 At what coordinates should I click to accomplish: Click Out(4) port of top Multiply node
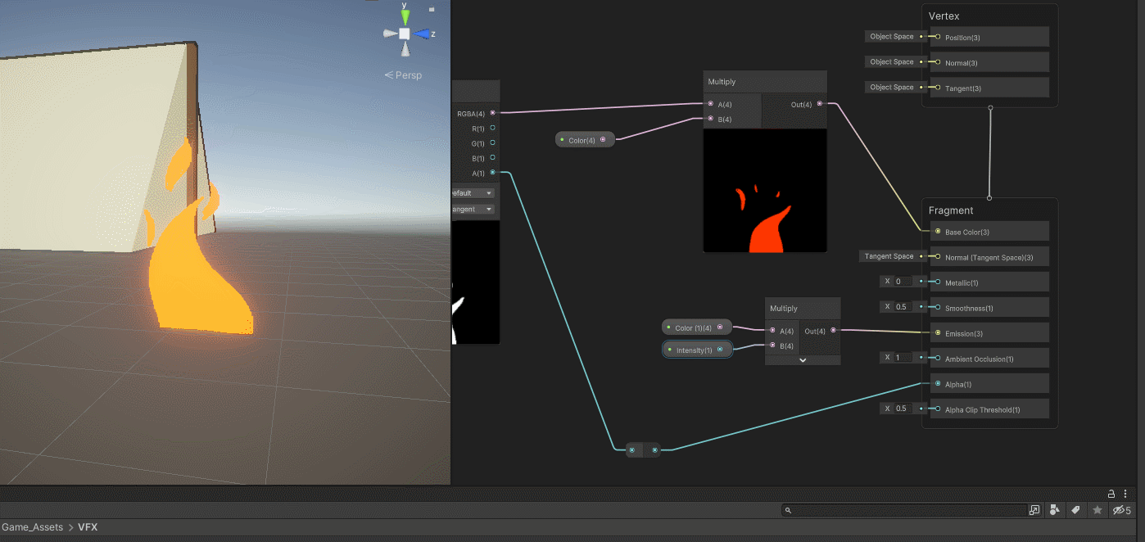coord(820,104)
